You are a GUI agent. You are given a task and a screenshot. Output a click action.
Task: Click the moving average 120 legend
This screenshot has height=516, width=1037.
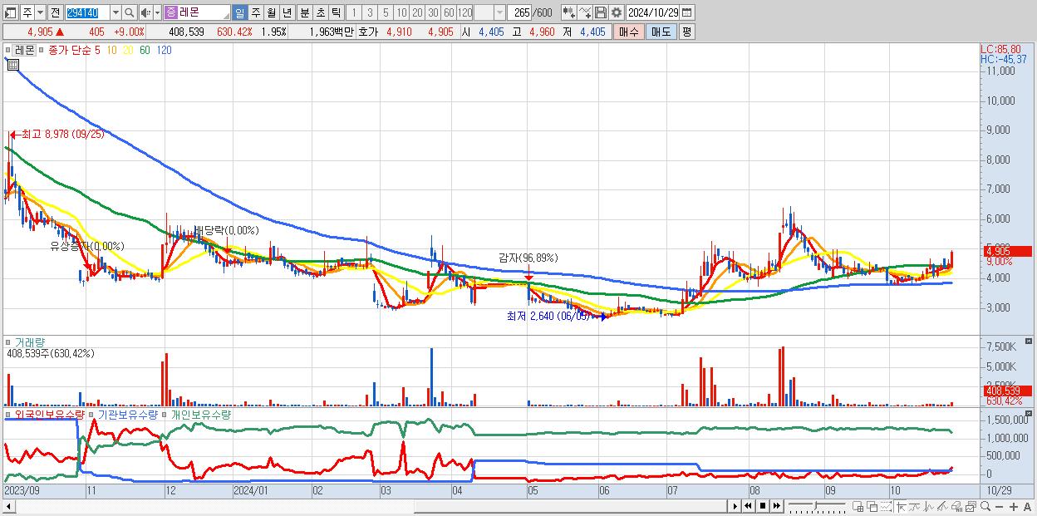tap(164, 50)
